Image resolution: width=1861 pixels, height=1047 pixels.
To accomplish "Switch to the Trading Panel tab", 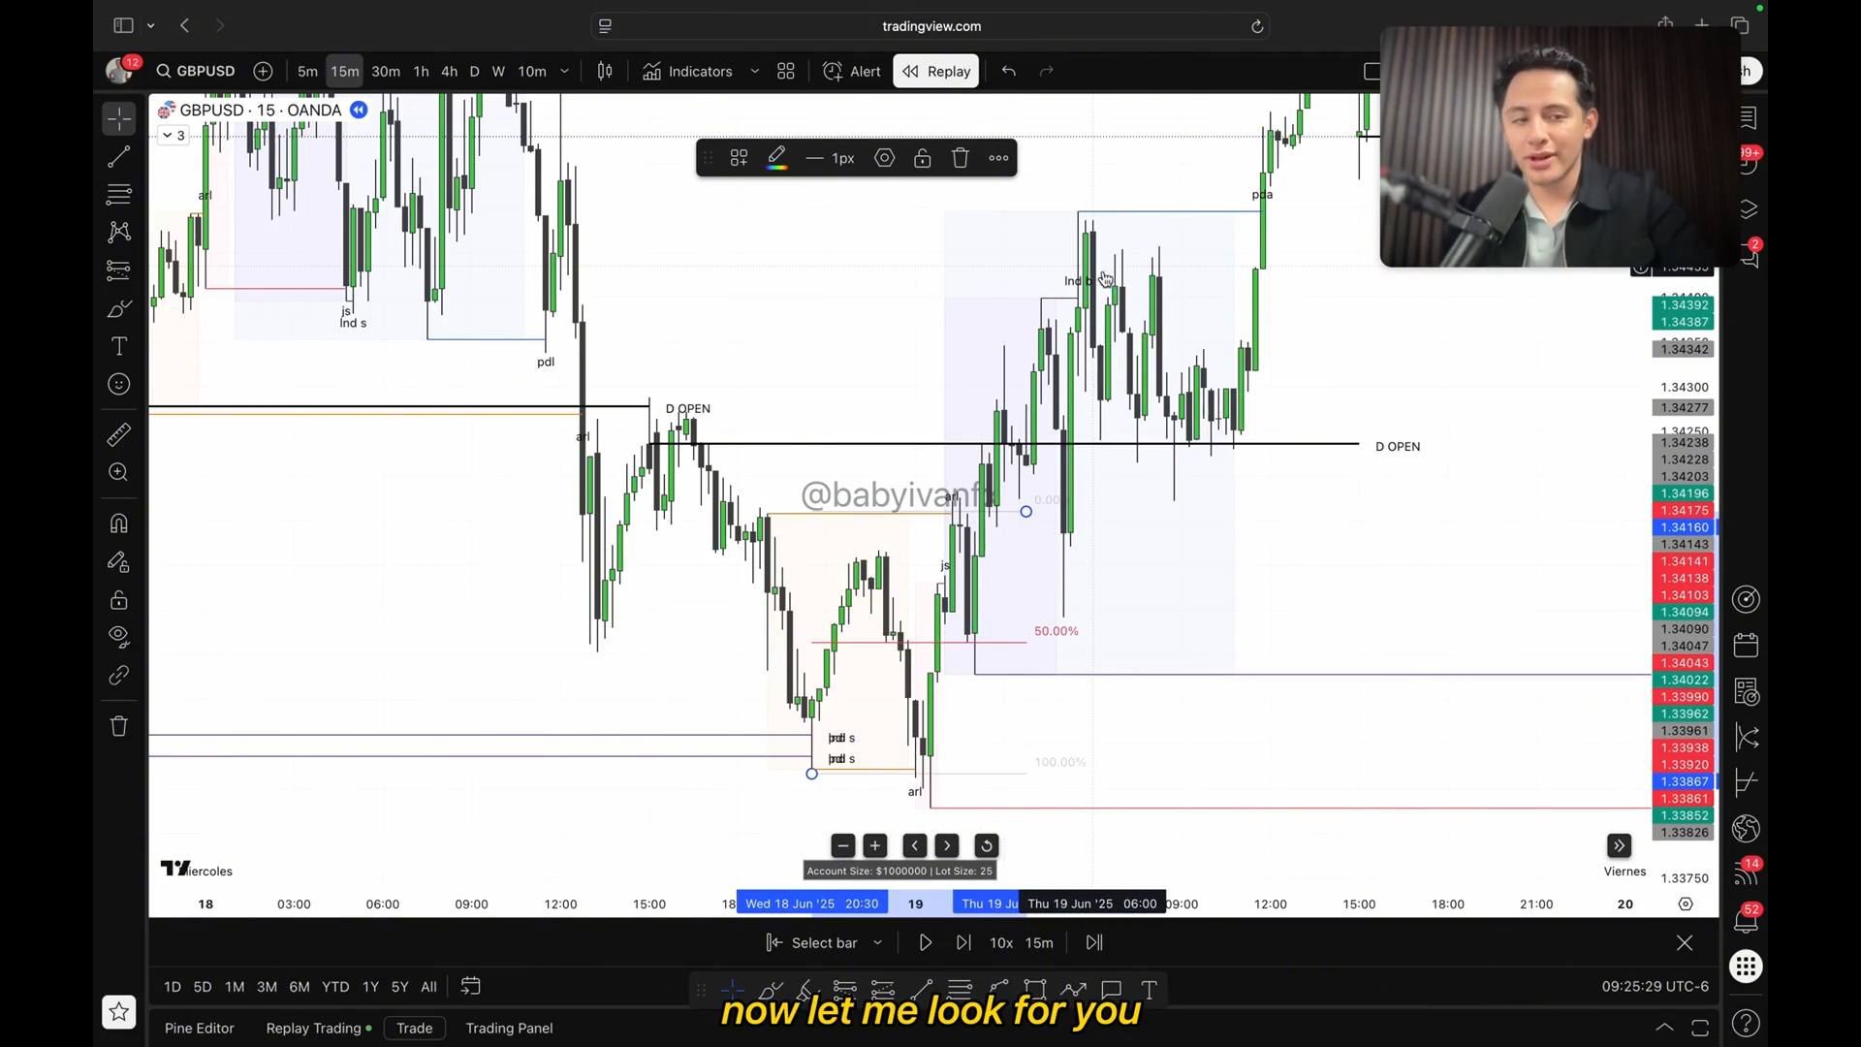I will [509, 1028].
